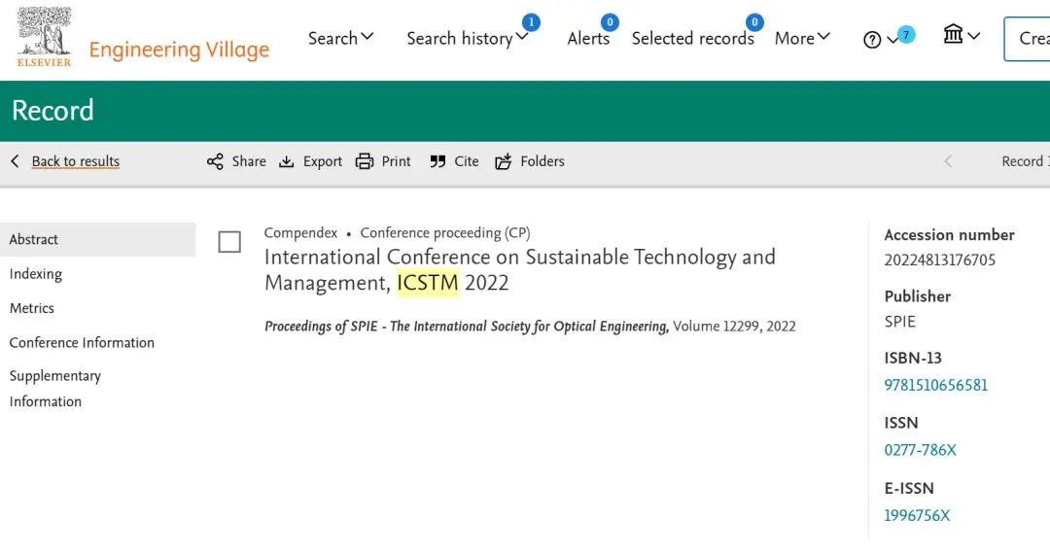This screenshot has height=554, width=1050.
Task: Click Conference proceeding (CP) label
Action: coord(445,233)
